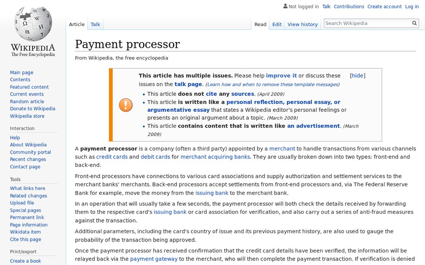Open the Wikipedia store link
Image resolution: width=425 pixels, height=265 pixels.
[27, 116]
